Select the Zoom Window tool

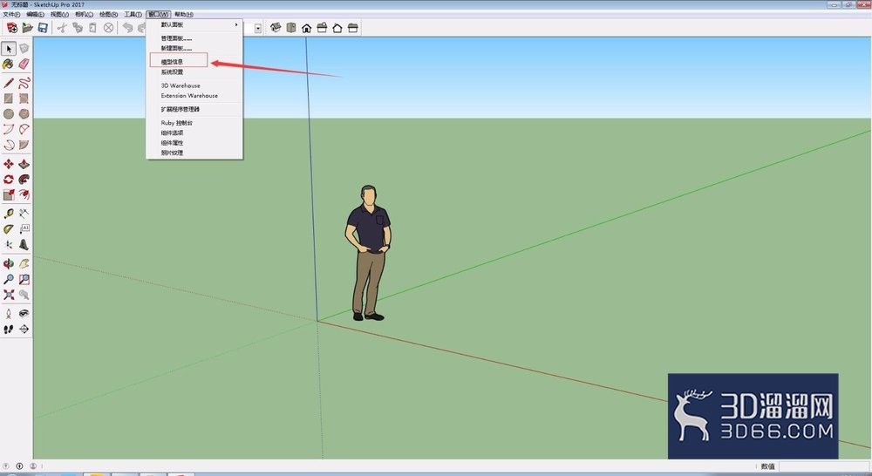24,279
